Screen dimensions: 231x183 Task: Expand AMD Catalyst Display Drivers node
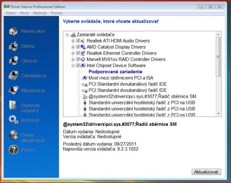tap(73, 47)
